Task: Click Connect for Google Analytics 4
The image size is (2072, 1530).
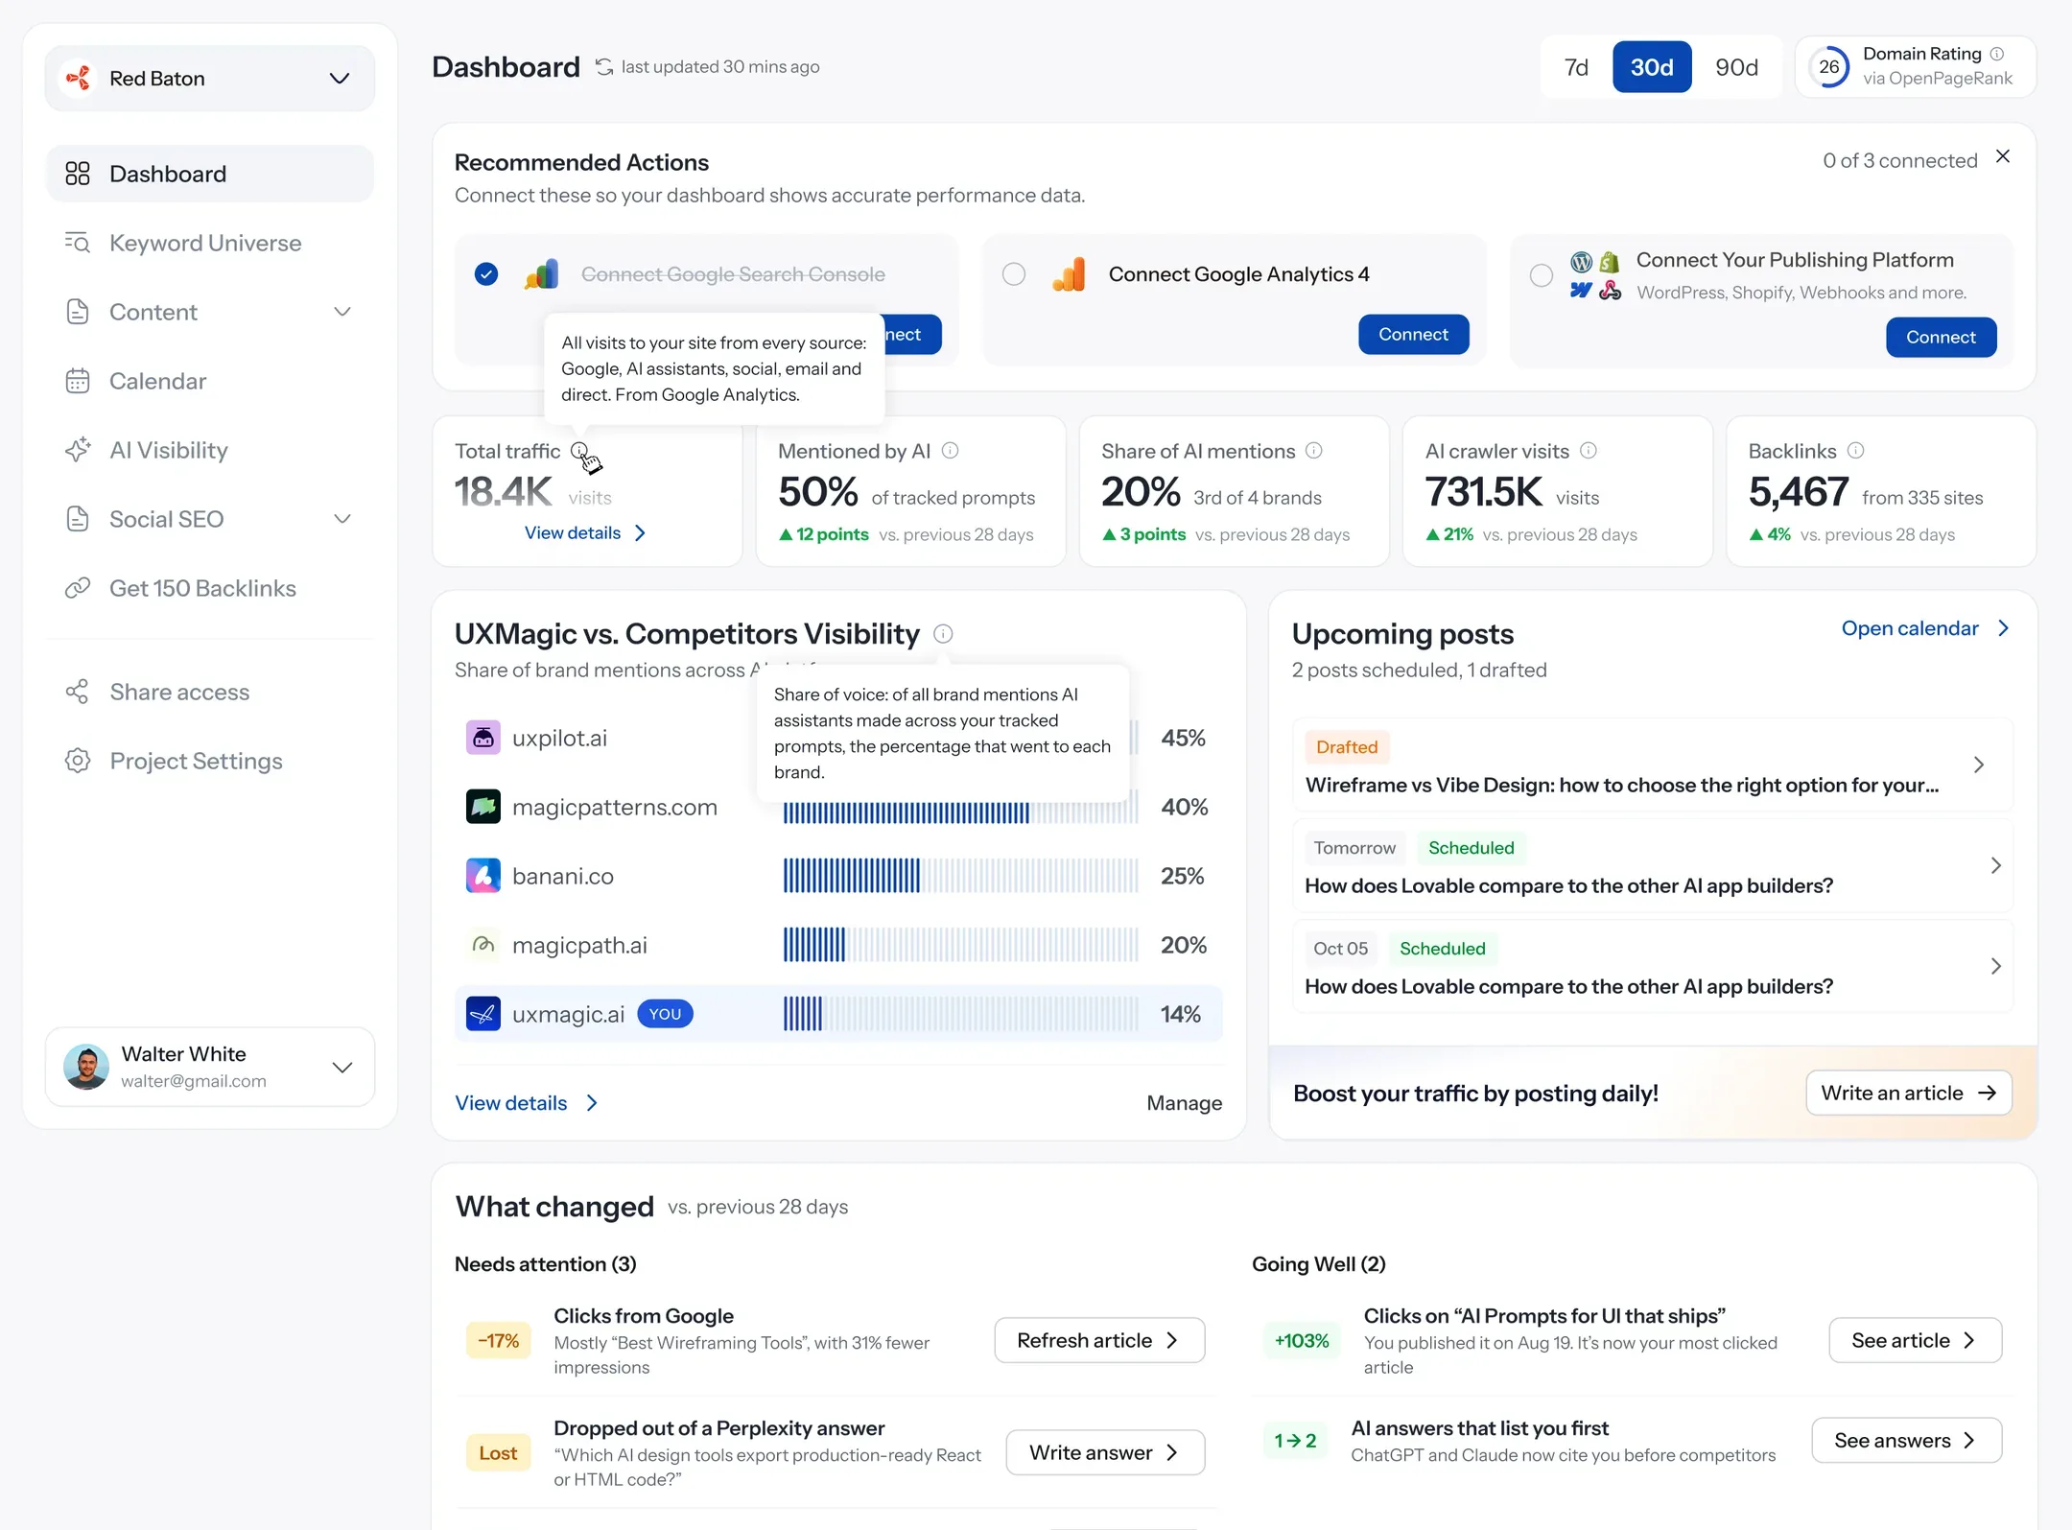Action: click(x=1413, y=334)
